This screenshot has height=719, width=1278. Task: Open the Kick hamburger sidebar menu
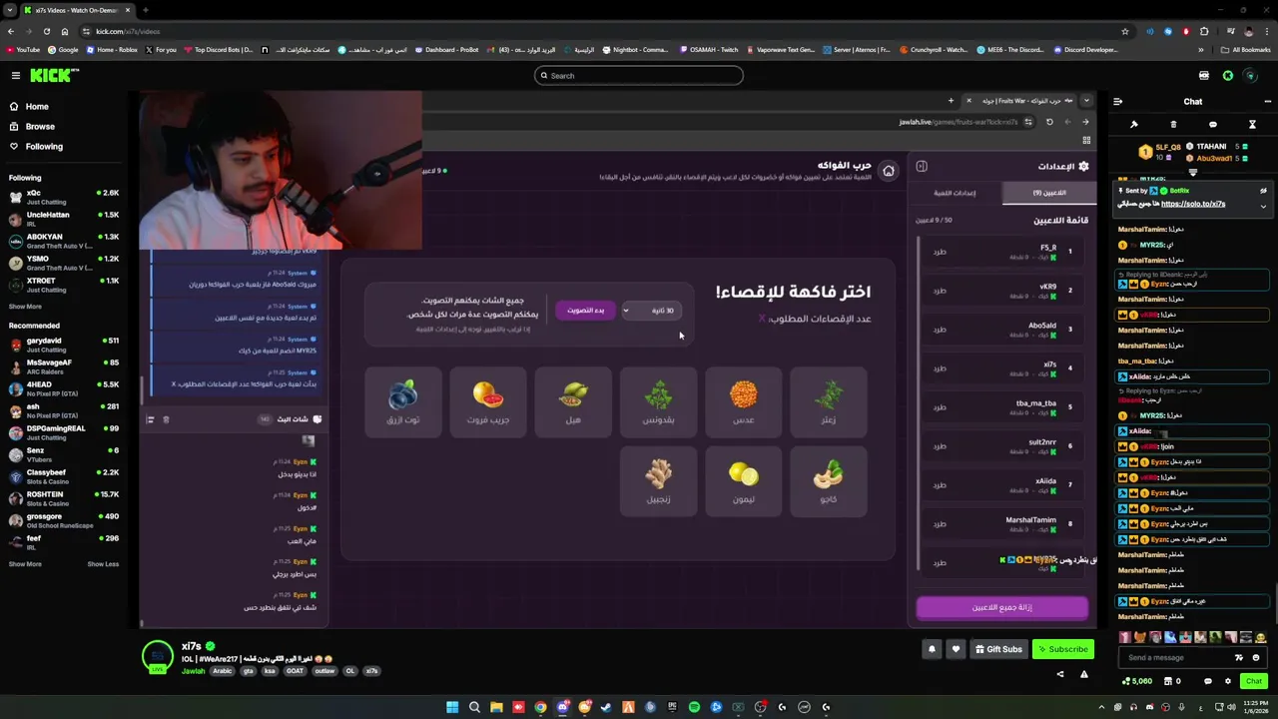click(15, 75)
